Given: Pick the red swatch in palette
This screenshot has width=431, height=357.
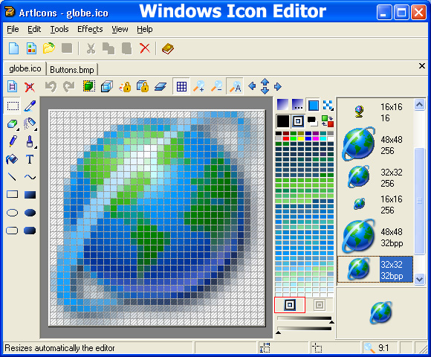Looking at the screenshot, I should pyautogui.click(x=286, y=138).
